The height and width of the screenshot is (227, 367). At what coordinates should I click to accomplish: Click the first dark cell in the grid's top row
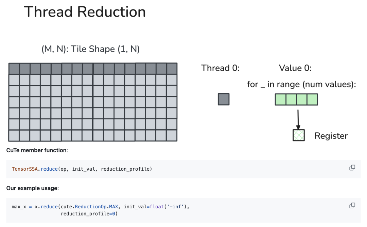[x=14, y=69]
